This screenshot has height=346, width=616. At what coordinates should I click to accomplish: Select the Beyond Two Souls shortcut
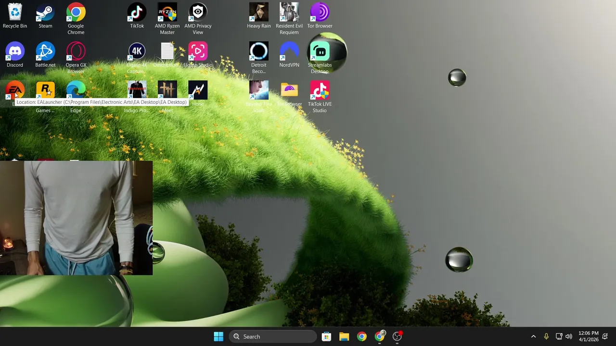[258, 97]
